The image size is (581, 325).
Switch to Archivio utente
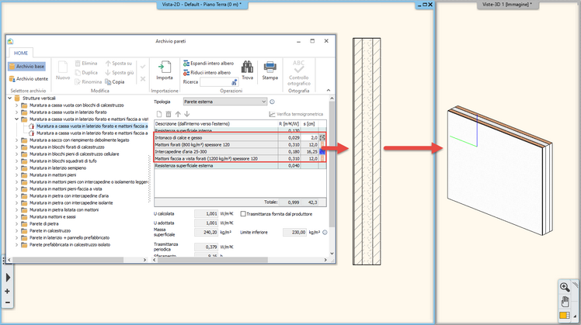[x=29, y=79]
